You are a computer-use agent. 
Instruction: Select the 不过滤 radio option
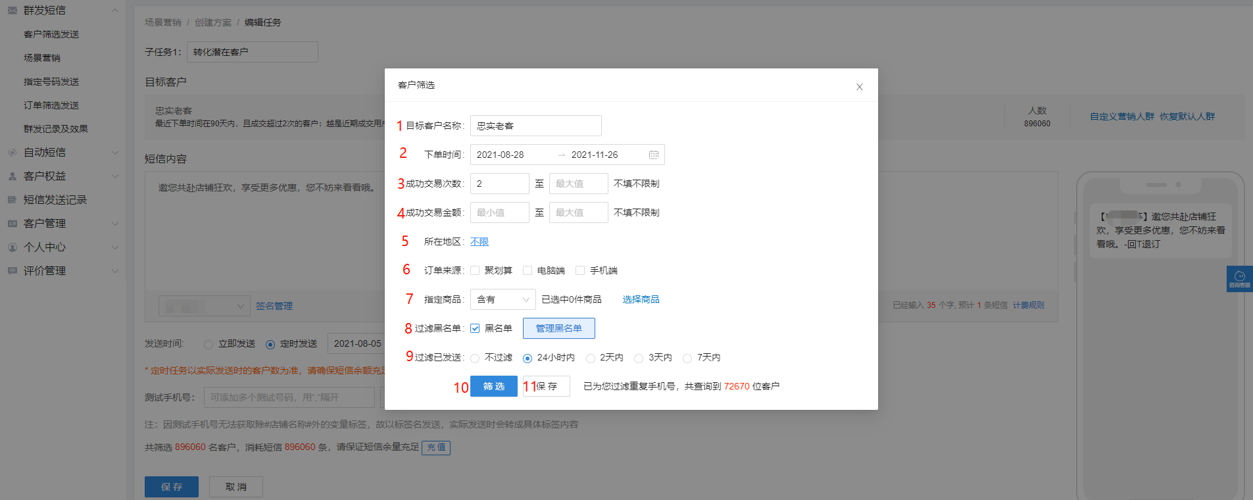coord(475,358)
